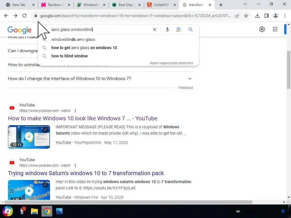Close the CollabVM tab
Image resolution: width=291 pixels, height=218 pixels.
tap(175, 5)
